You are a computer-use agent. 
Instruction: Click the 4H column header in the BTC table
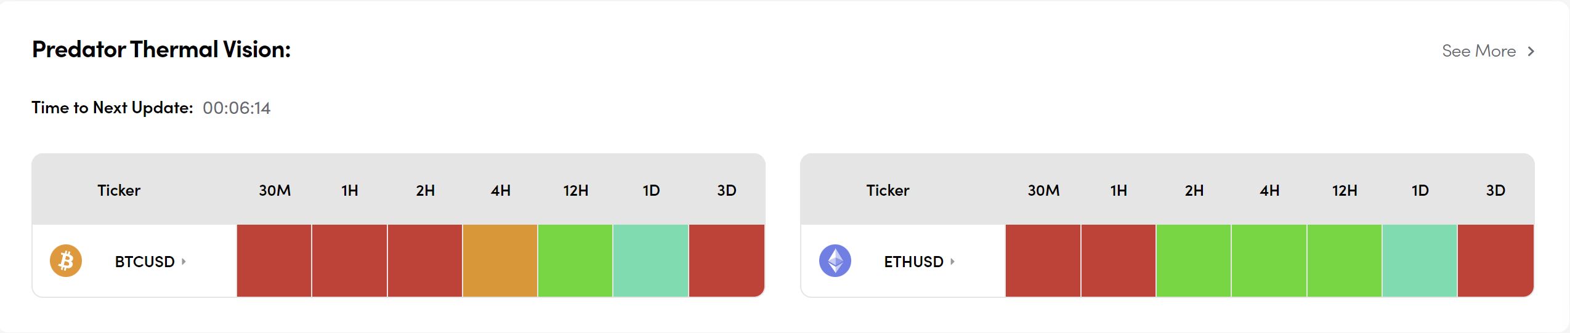tap(500, 190)
